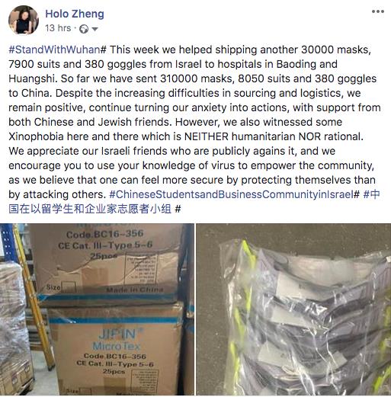Open the three-dot post options menu
Image resolution: width=391 pixels, height=397 pixels.
[x=378, y=11]
